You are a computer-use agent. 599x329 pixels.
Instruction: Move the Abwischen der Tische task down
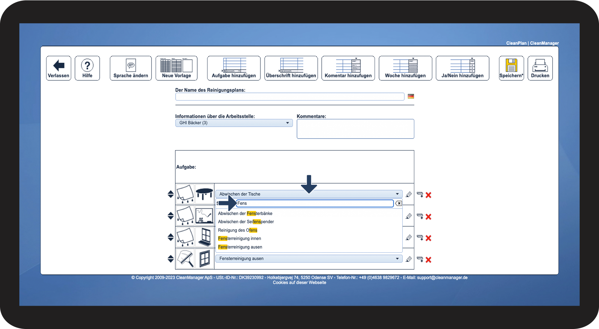pyautogui.click(x=171, y=196)
